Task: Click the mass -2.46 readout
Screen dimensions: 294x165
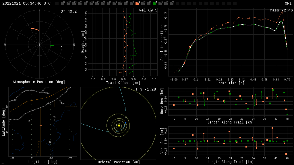Action: click(x=281, y=10)
